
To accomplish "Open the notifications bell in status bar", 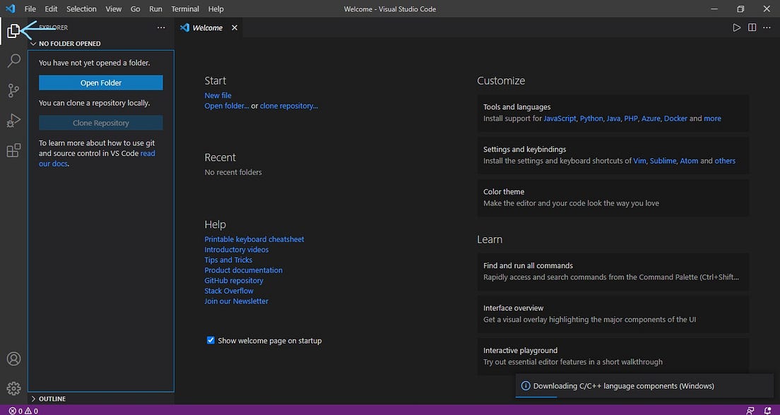I will point(767,411).
